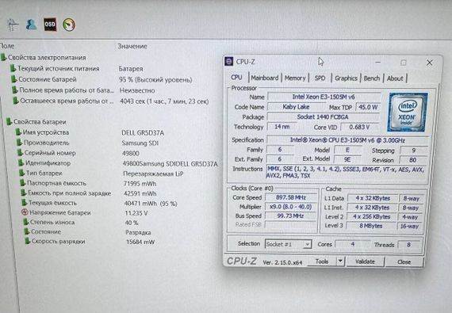The width and height of the screenshot is (452, 313).
Task: Click the Intel Xeon logo badge
Action: [408, 112]
